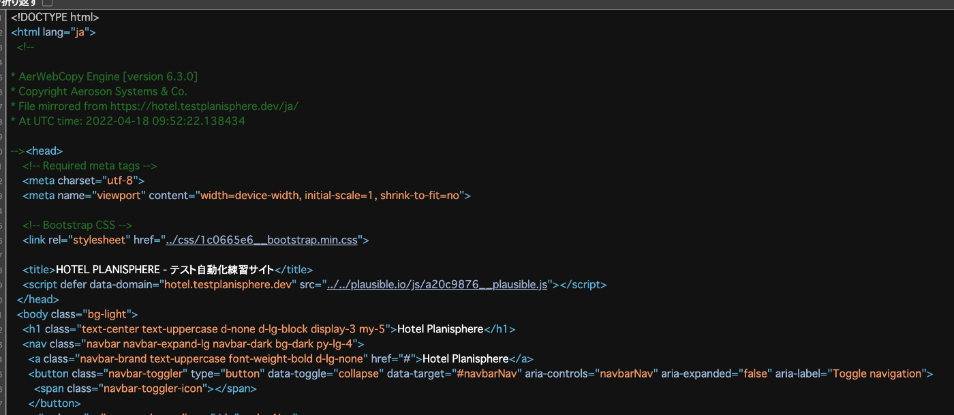Click the "AerWebCopy Engine [version 6.3.0]" comment line
Screen dimensions: 954x415
(105, 76)
